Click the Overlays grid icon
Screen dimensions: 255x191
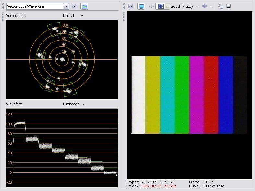click(x=205, y=6)
